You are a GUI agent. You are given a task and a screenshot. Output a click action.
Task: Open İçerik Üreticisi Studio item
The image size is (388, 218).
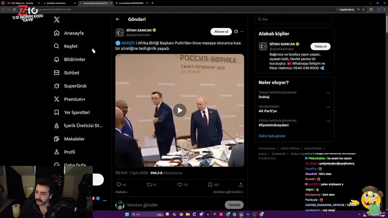pos(78,126)
